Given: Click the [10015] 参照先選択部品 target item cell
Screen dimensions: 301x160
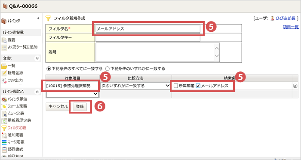Looking at the screenshot, I should (x=72, y=86).
